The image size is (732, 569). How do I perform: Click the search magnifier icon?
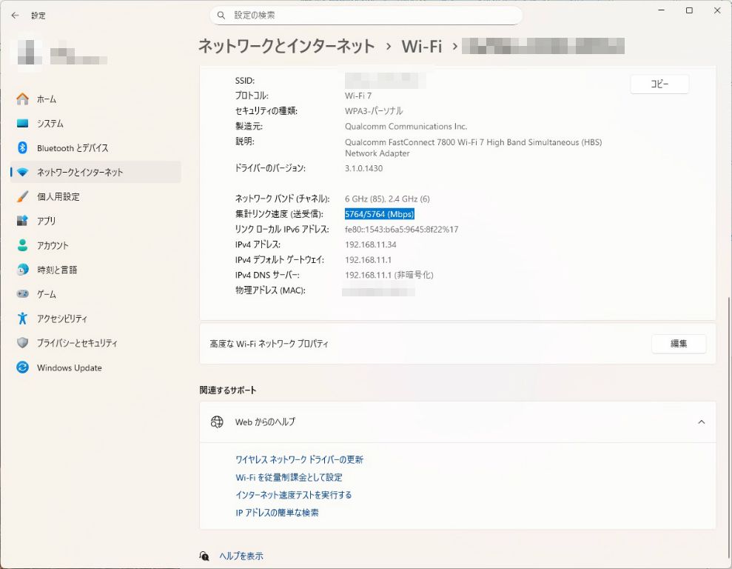point(221,15)
